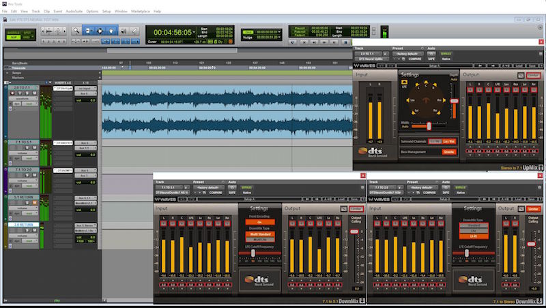
Task: Click previous setup arrow in UpMix Waves bar
Action: click(x=480, y=65)
